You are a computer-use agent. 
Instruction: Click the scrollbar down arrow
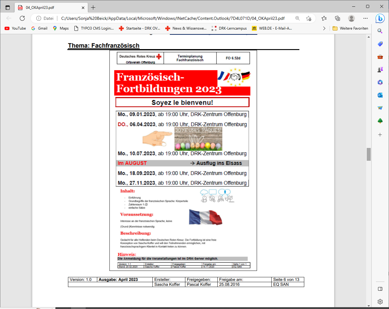click(369, 305)
